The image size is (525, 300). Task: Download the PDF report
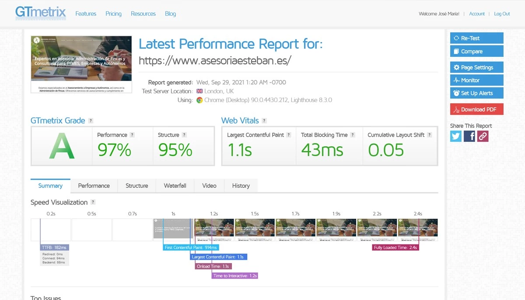tap(477, 109)
